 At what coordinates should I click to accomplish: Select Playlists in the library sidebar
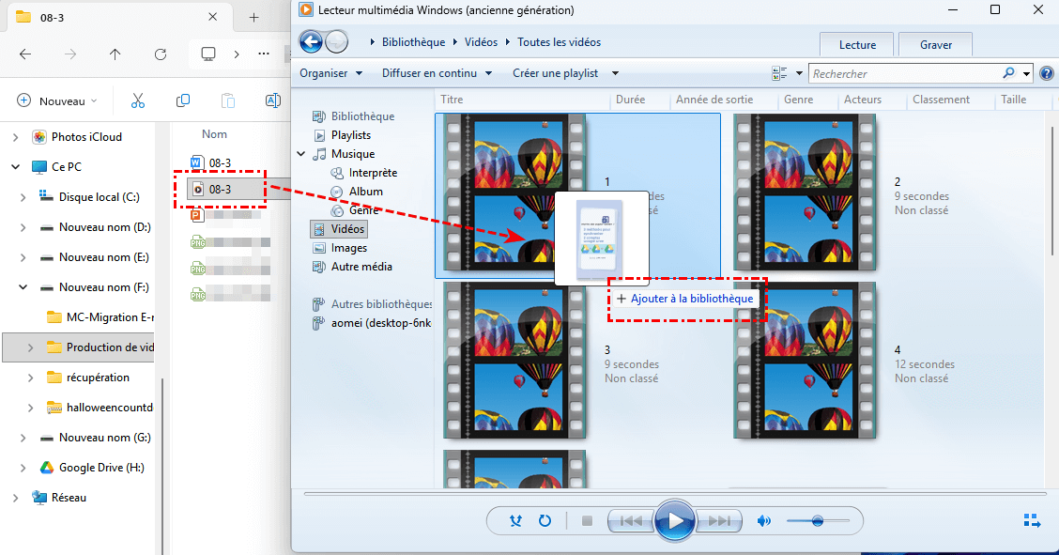point(350,135)
